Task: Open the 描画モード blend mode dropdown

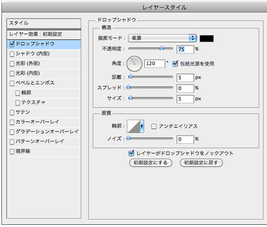Action: [x=162, y=38]
